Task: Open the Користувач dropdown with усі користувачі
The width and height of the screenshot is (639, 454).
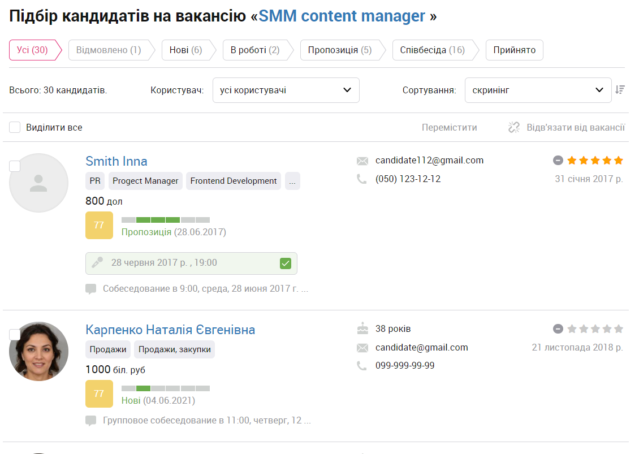Action: (286, 90)
